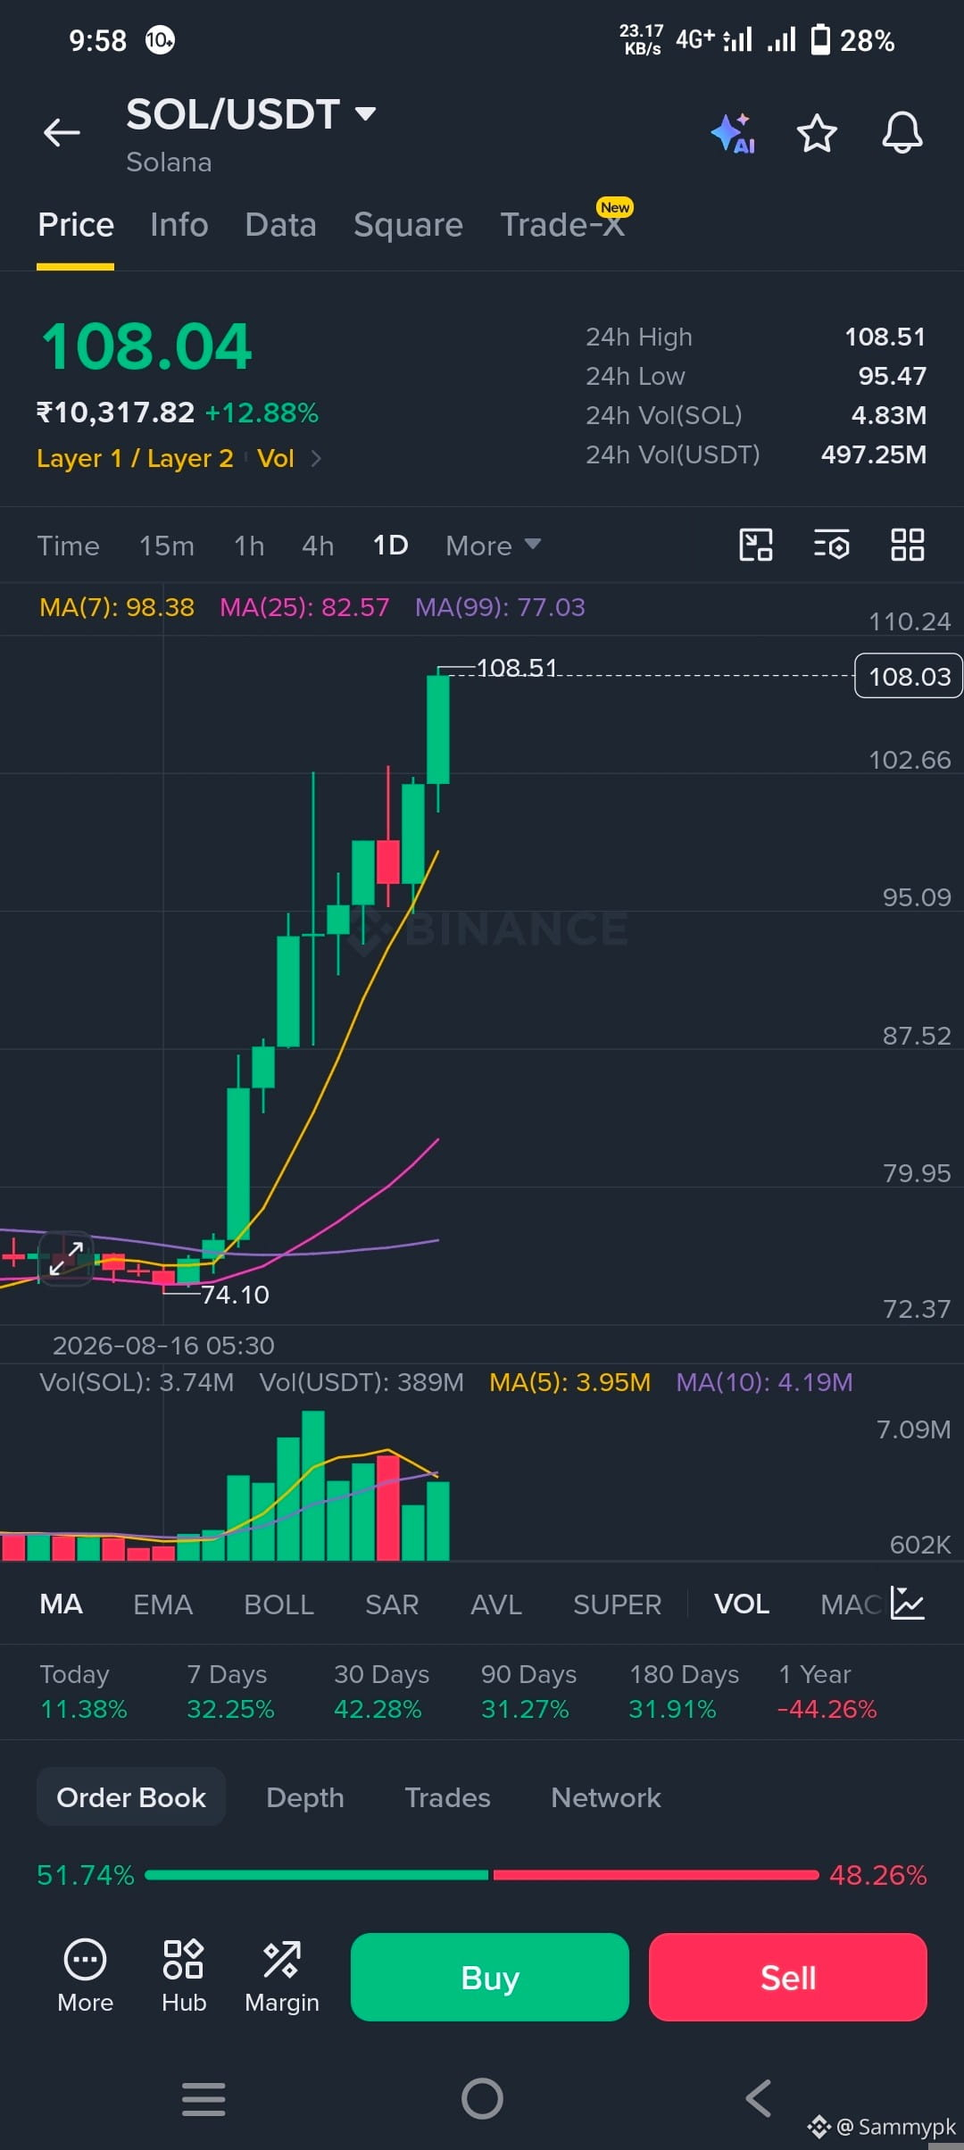The image size is (964, 2150).
Task: Toggle the MACD sub-indicator
Action: pos(851,1604)
